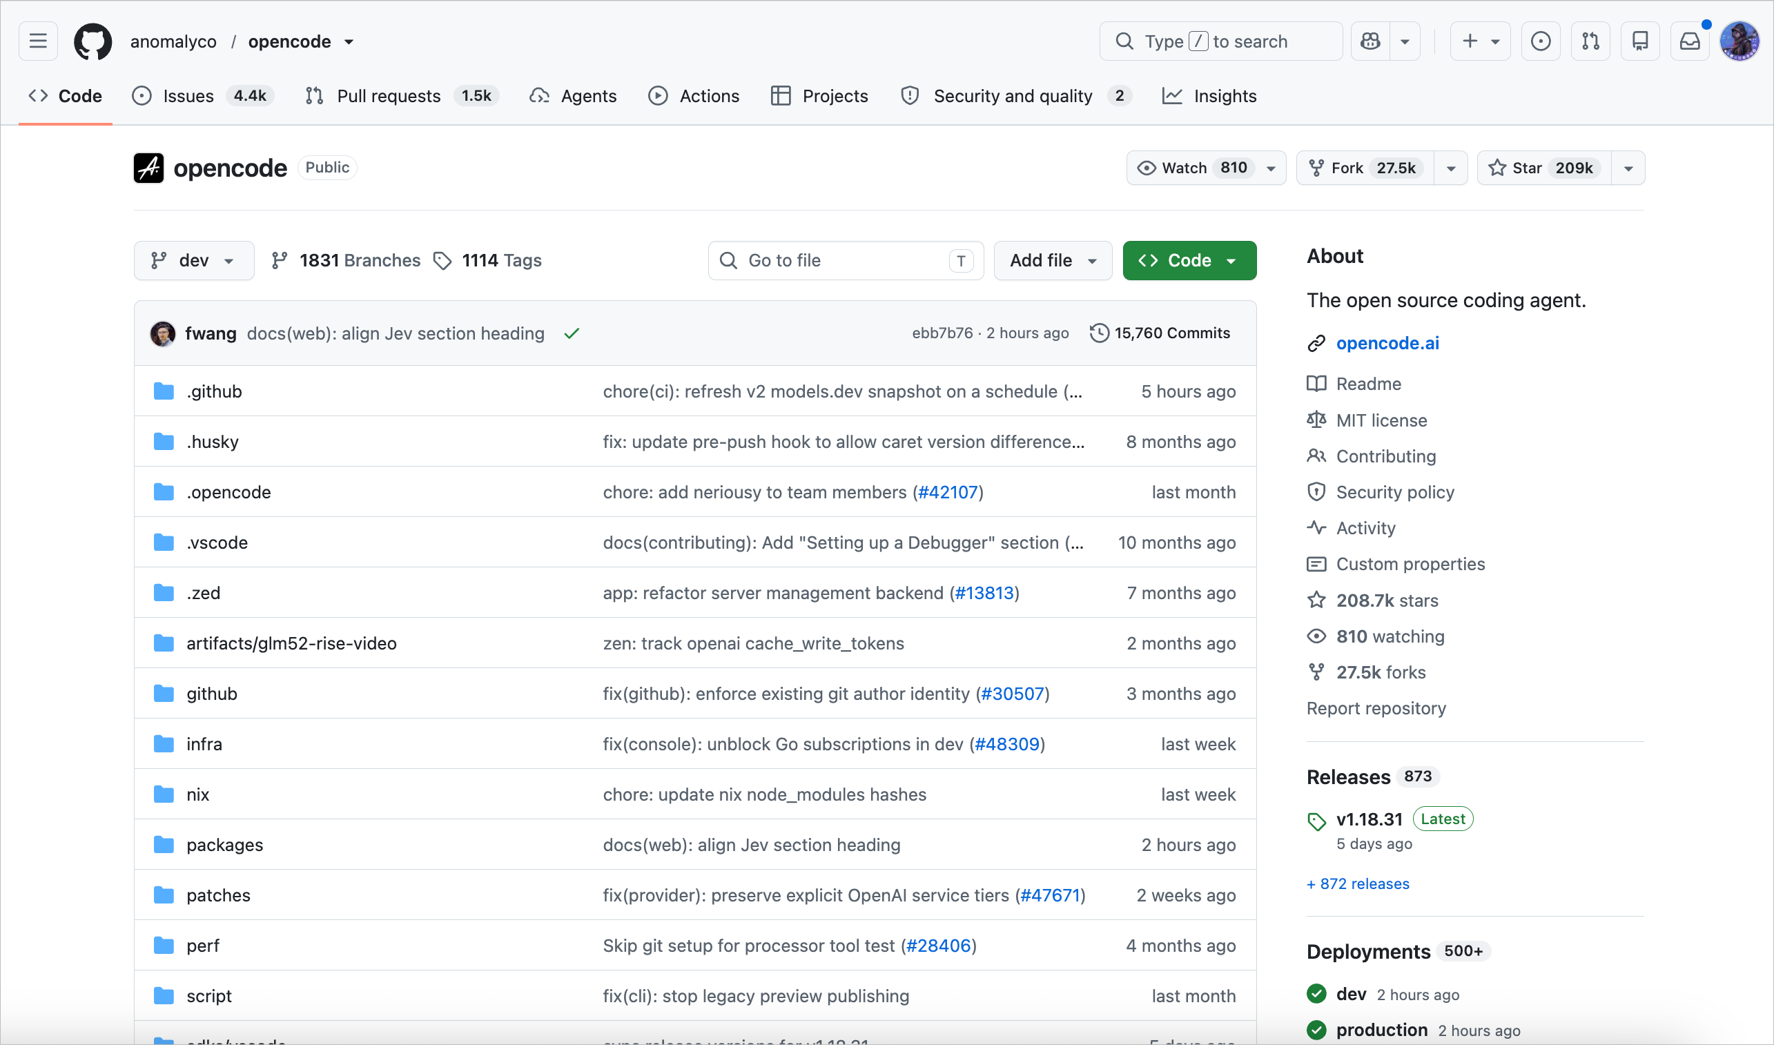Click the opencode repository logo icon
1774x1045 pixels.
point(148,168)
